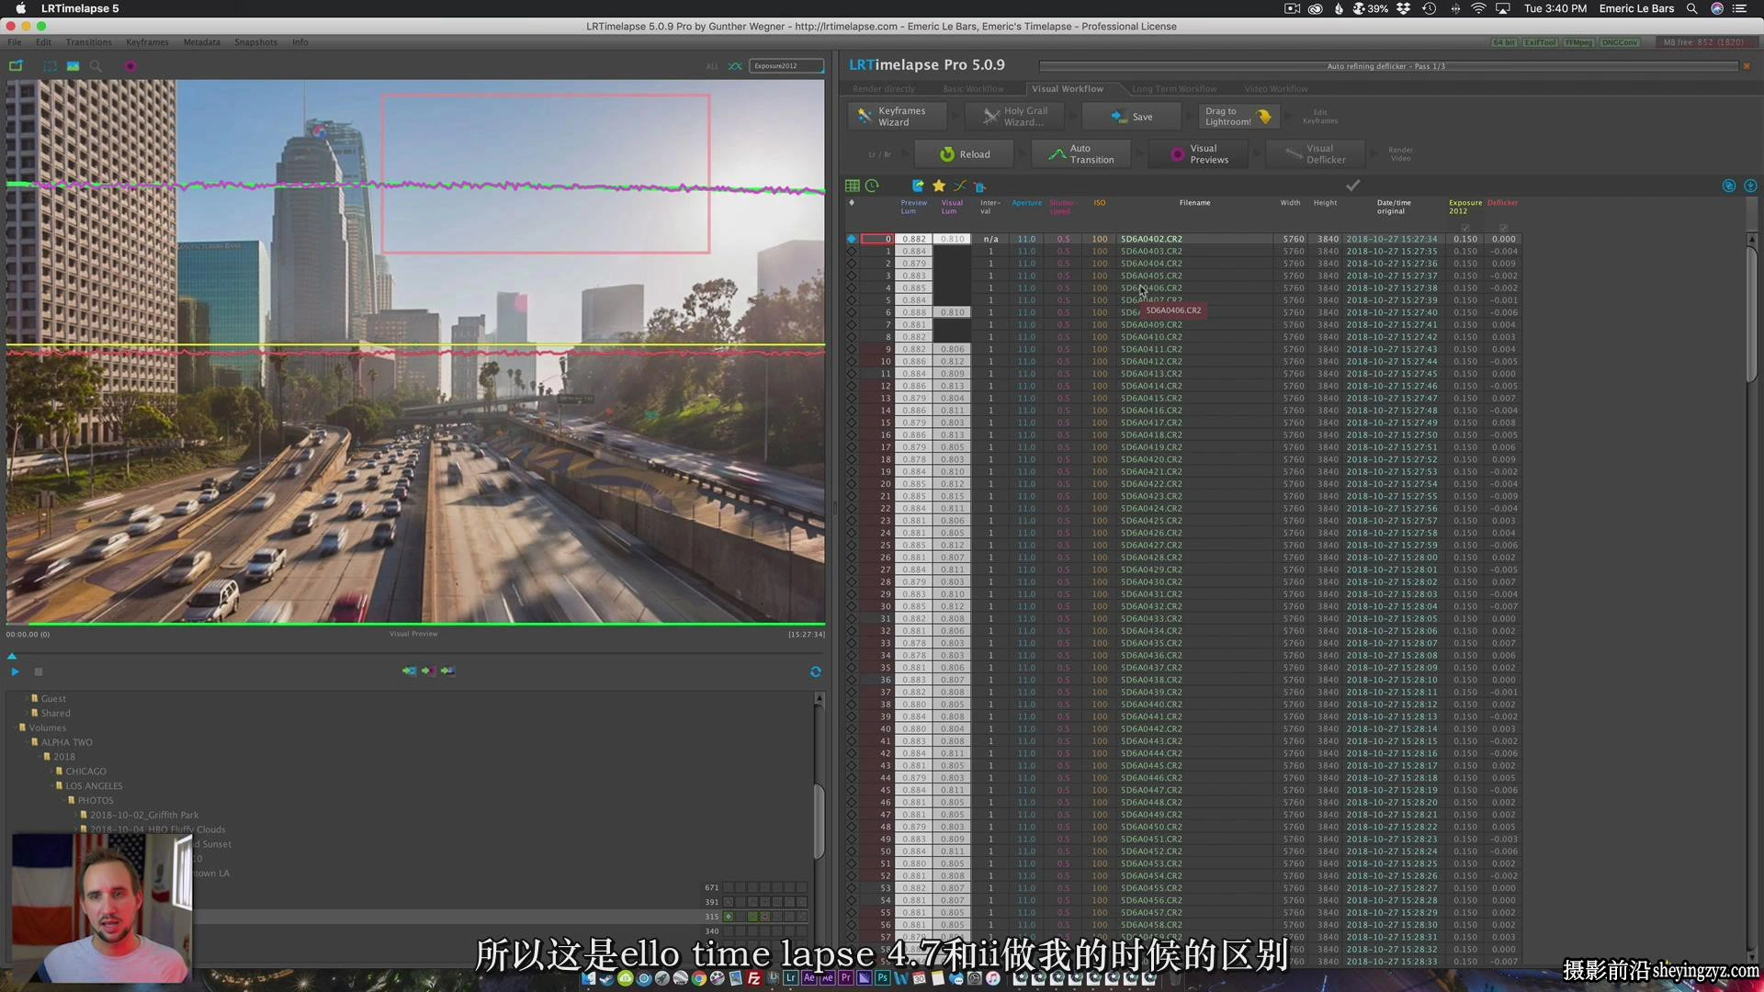Open the Exposure2012 curve dropdown
The width and height of the screenshot is (1764, 992).
coord(786,66)
